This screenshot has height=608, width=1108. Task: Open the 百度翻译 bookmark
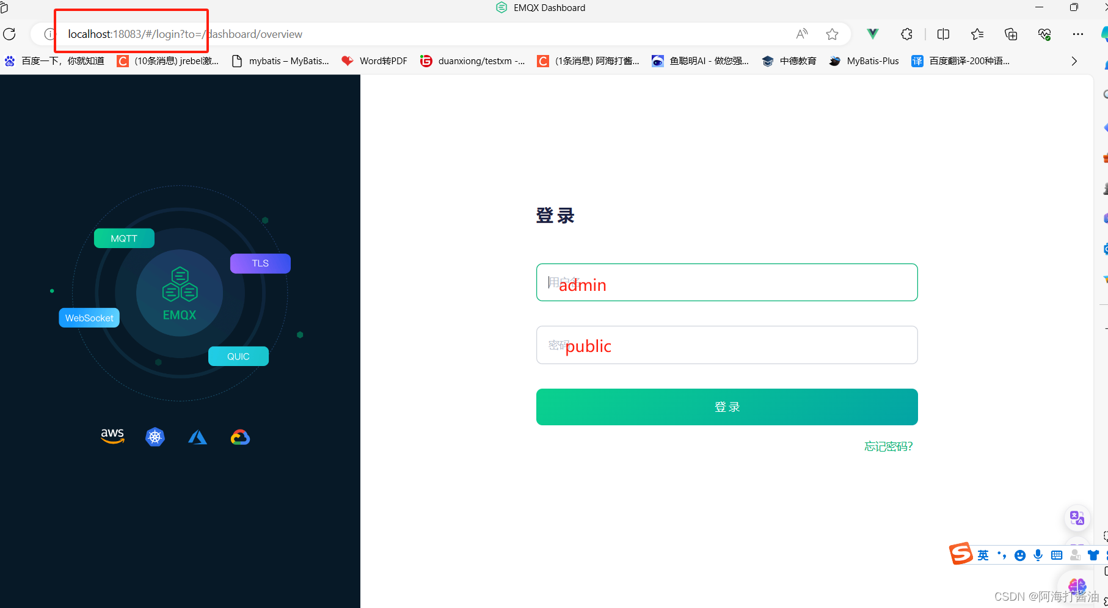coord(960,61)
